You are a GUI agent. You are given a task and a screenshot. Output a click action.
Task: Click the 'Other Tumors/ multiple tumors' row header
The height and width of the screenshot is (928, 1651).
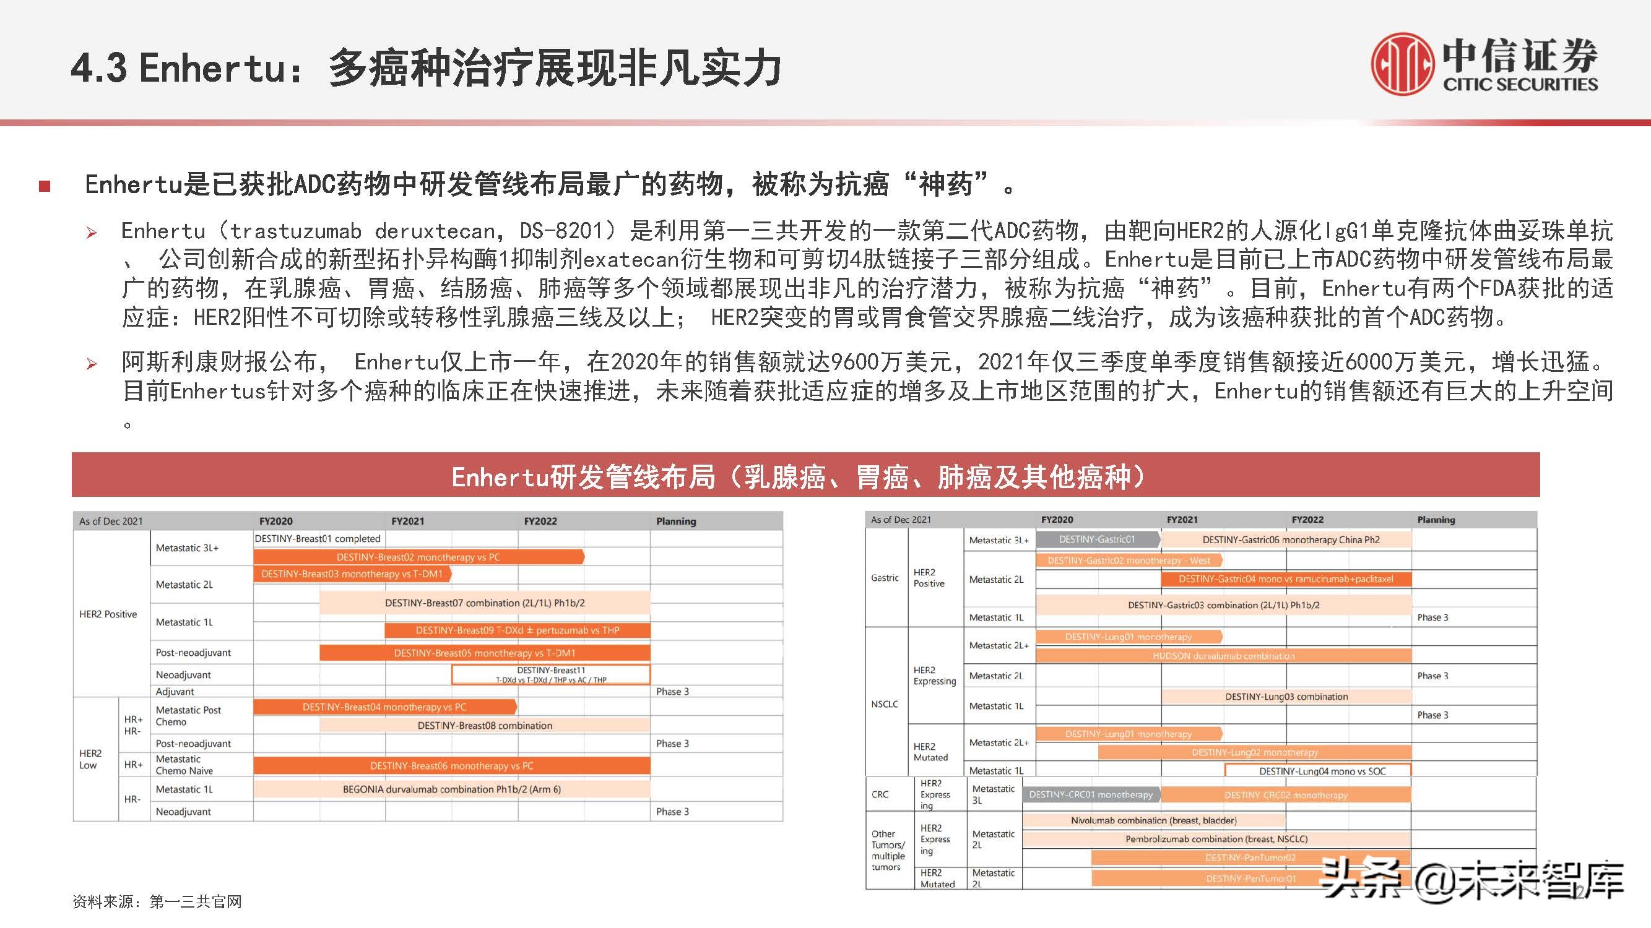pos(888,851)
